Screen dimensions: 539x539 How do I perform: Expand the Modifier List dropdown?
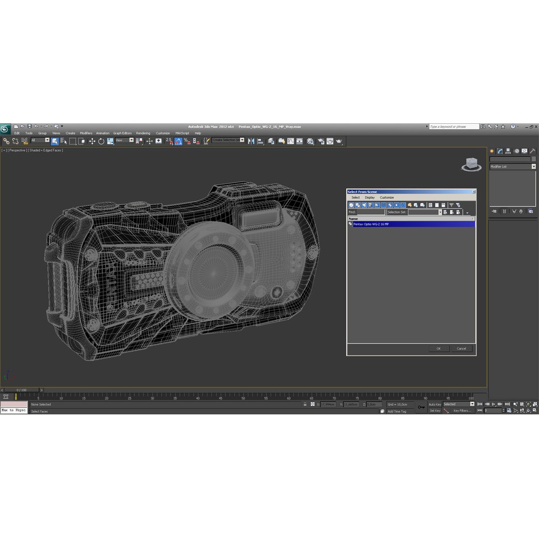point(534,166)
